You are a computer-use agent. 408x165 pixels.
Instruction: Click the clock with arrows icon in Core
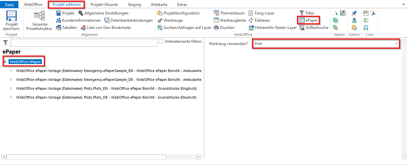[x=366, y=28]
